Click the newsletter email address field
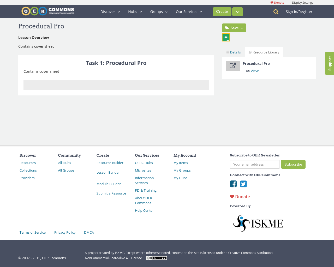The image size is (334, 267). (254, 164)
